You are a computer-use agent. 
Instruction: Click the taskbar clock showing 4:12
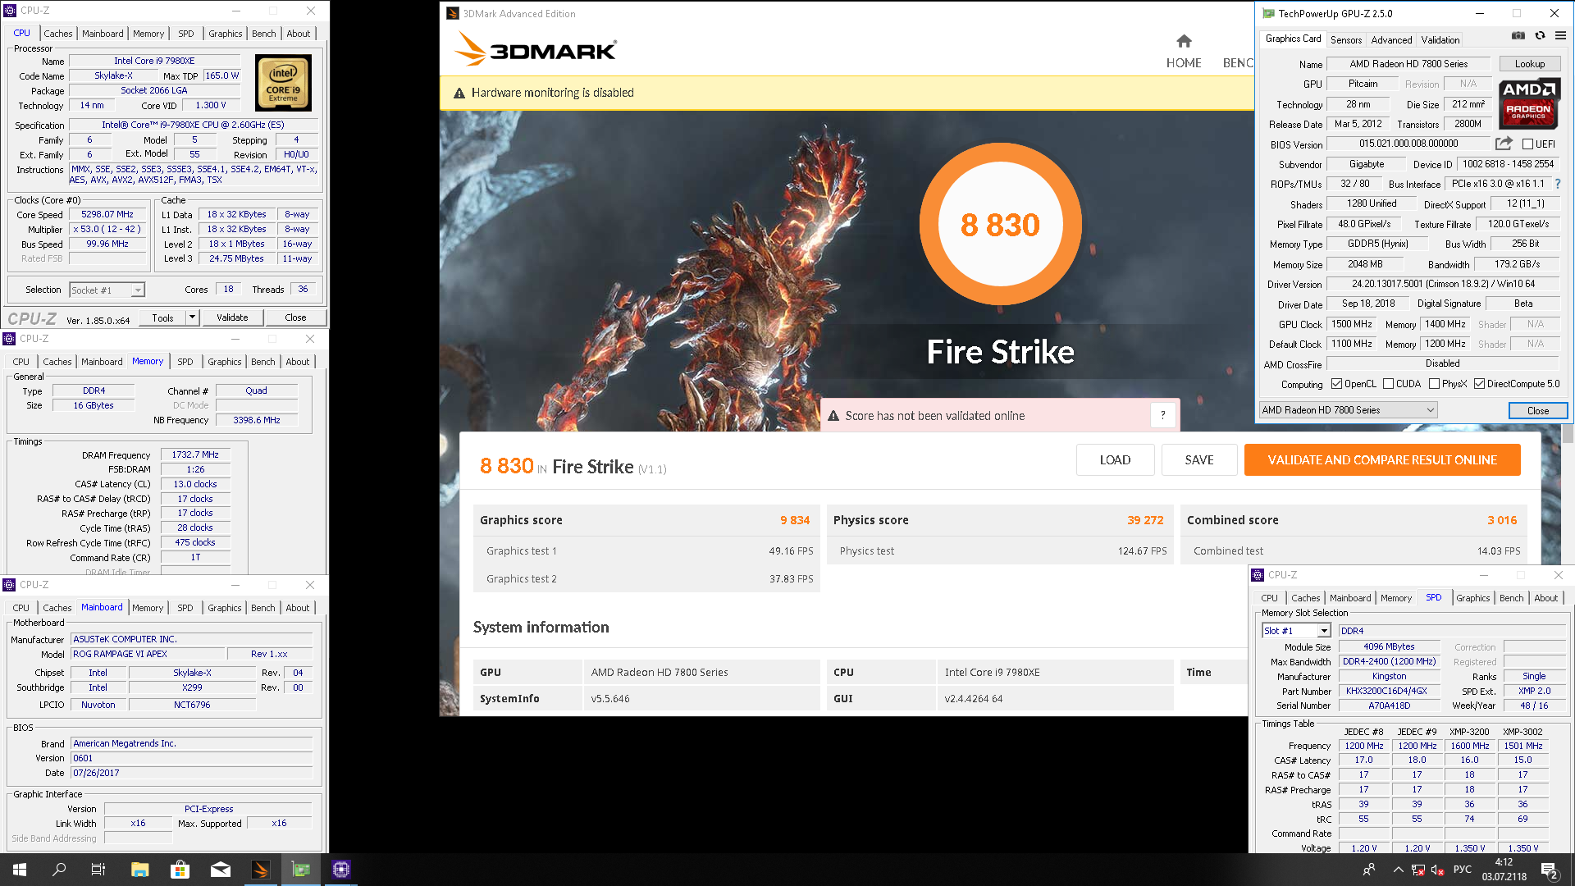pyautogui.click(x=1504, y=870)
